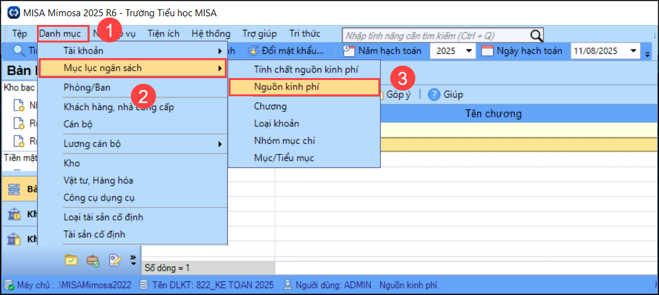This screenshot has width=659, height=295.
Task: Click the Giúp help button
Action: tap(447, 95)
